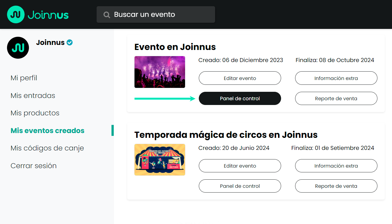Click the circus event thumbnail image
392x224 pixels.
point(159,159)
